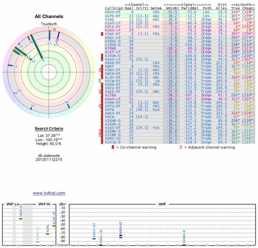Select the red co-channel warning legend icon

point(113,147)
